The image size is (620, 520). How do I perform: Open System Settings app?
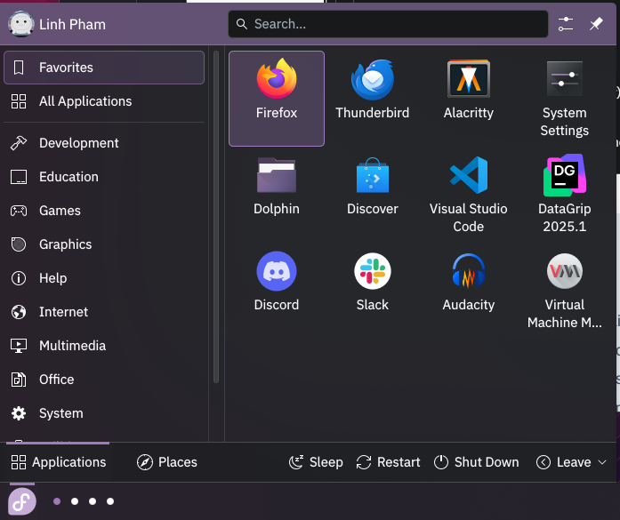[x=564, y=99]
